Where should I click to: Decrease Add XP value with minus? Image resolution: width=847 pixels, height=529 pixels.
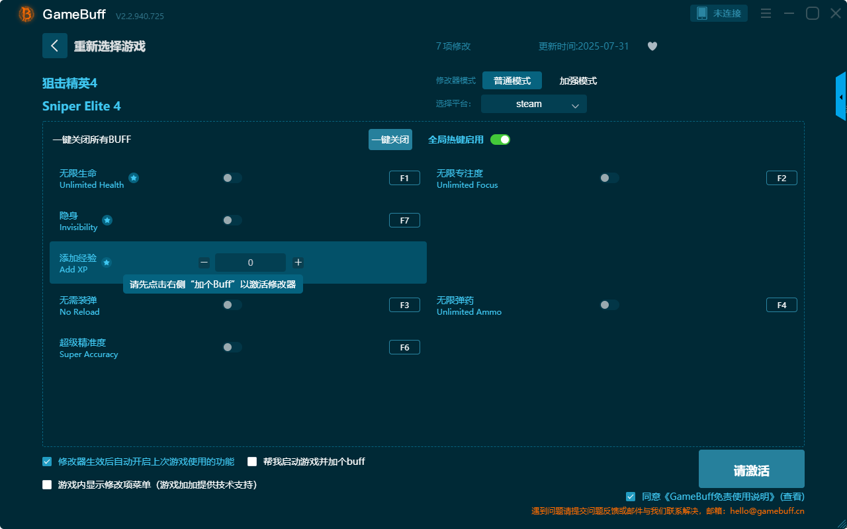(204, 263)
